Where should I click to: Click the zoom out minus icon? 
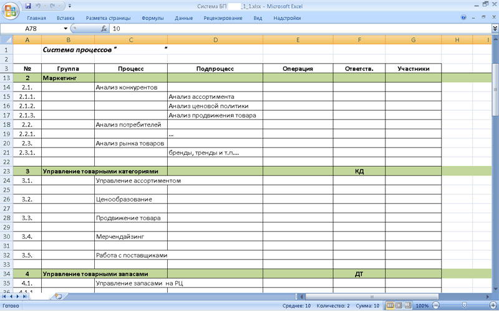pos(437,306)
